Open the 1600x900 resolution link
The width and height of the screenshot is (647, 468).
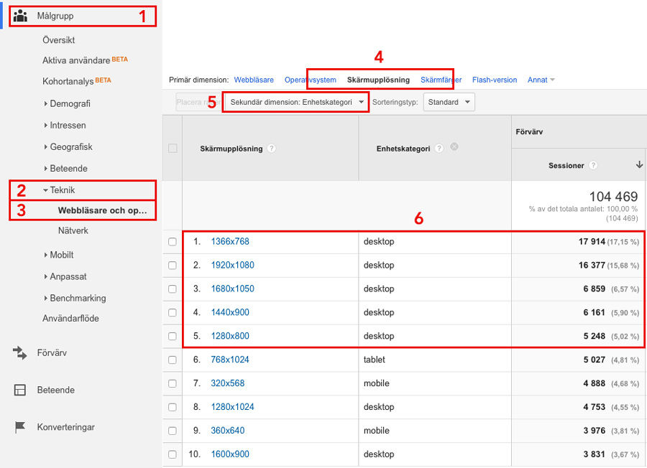(x=230, y=454)
